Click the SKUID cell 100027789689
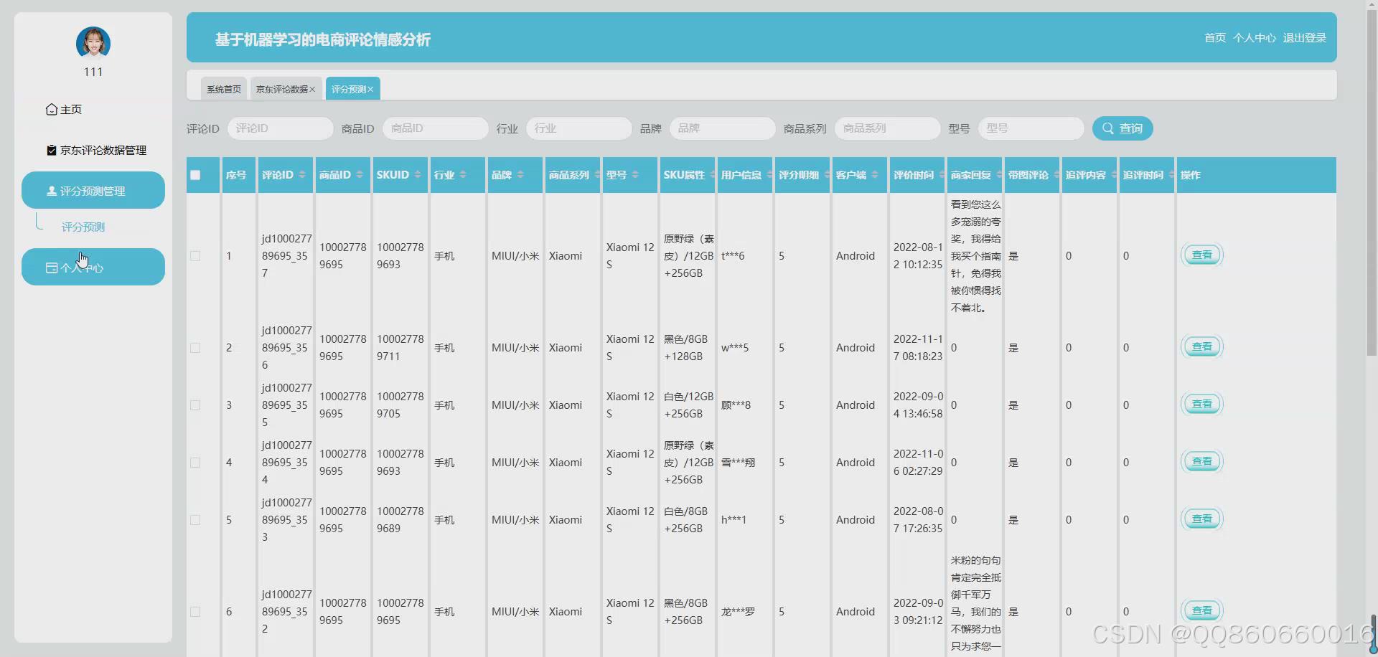 [x=400, y=520]
